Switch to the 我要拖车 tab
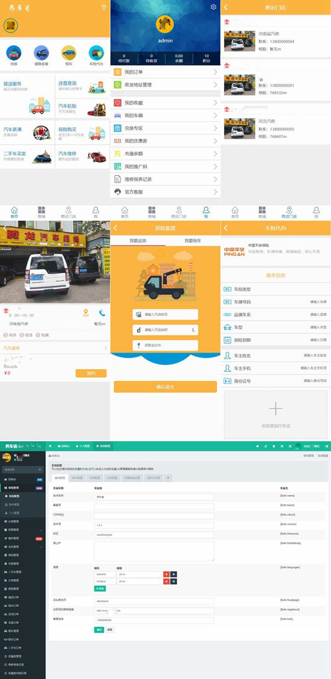Screen dimensions: 331x679 click(193, 240)
